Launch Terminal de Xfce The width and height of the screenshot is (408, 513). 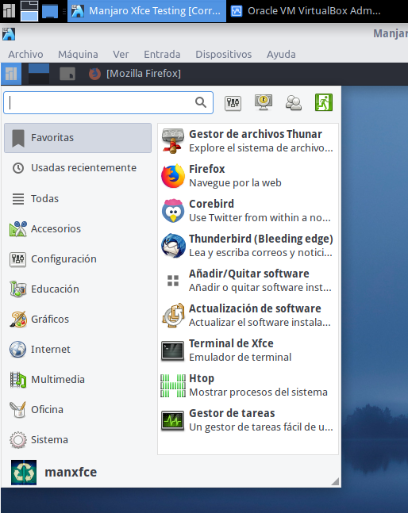tap(248, 350)
